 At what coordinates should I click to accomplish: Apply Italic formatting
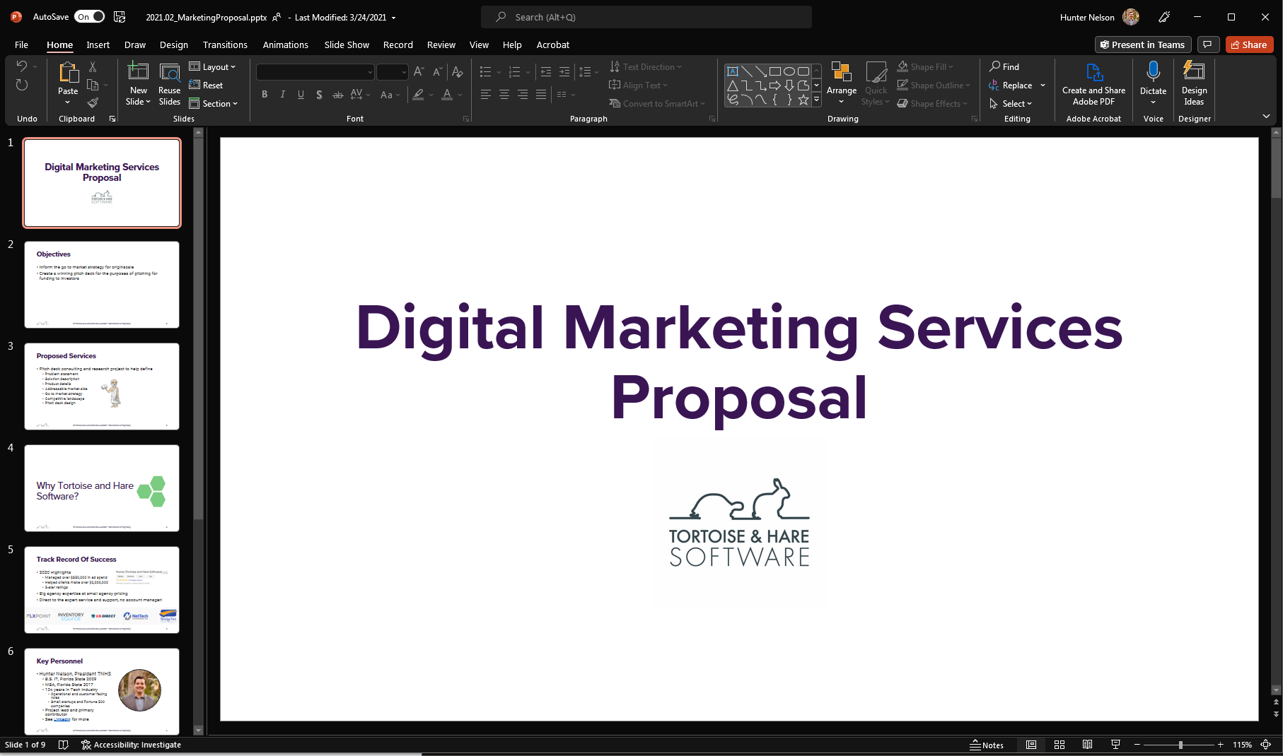282,94
